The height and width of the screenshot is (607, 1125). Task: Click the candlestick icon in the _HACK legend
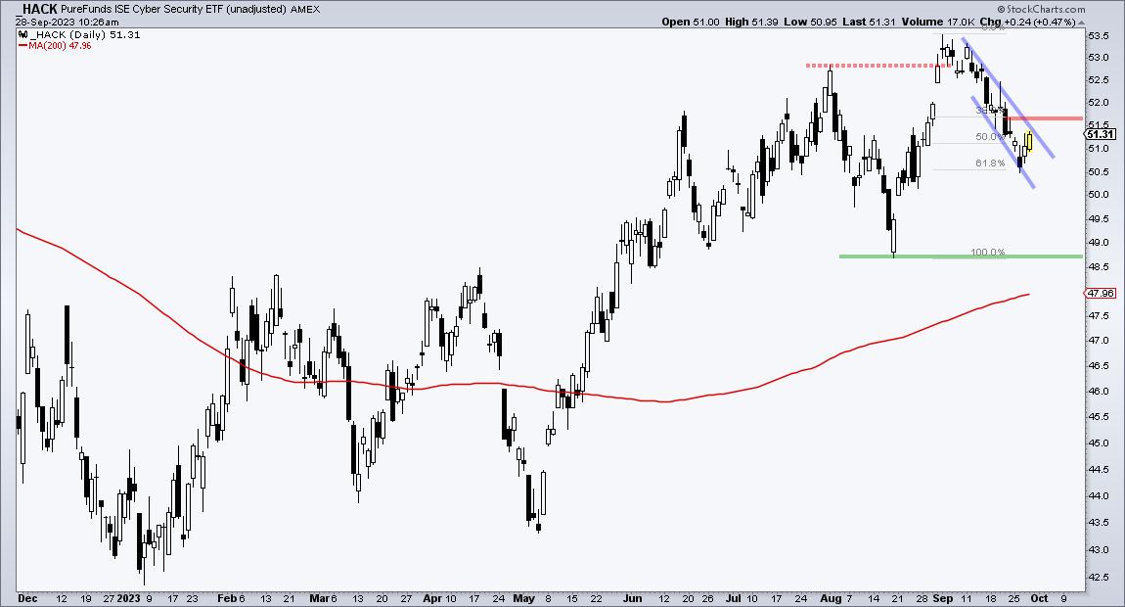tap(22, 34)
